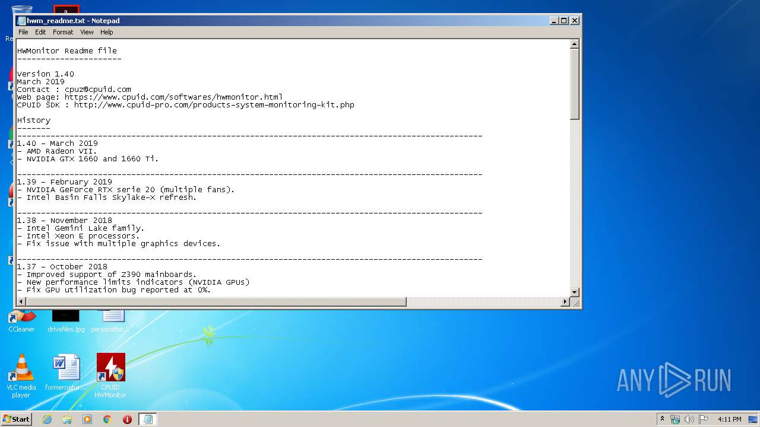Click the horizontal scrollbar left arrow
760x427 pixels.
(x=21, y=302)
